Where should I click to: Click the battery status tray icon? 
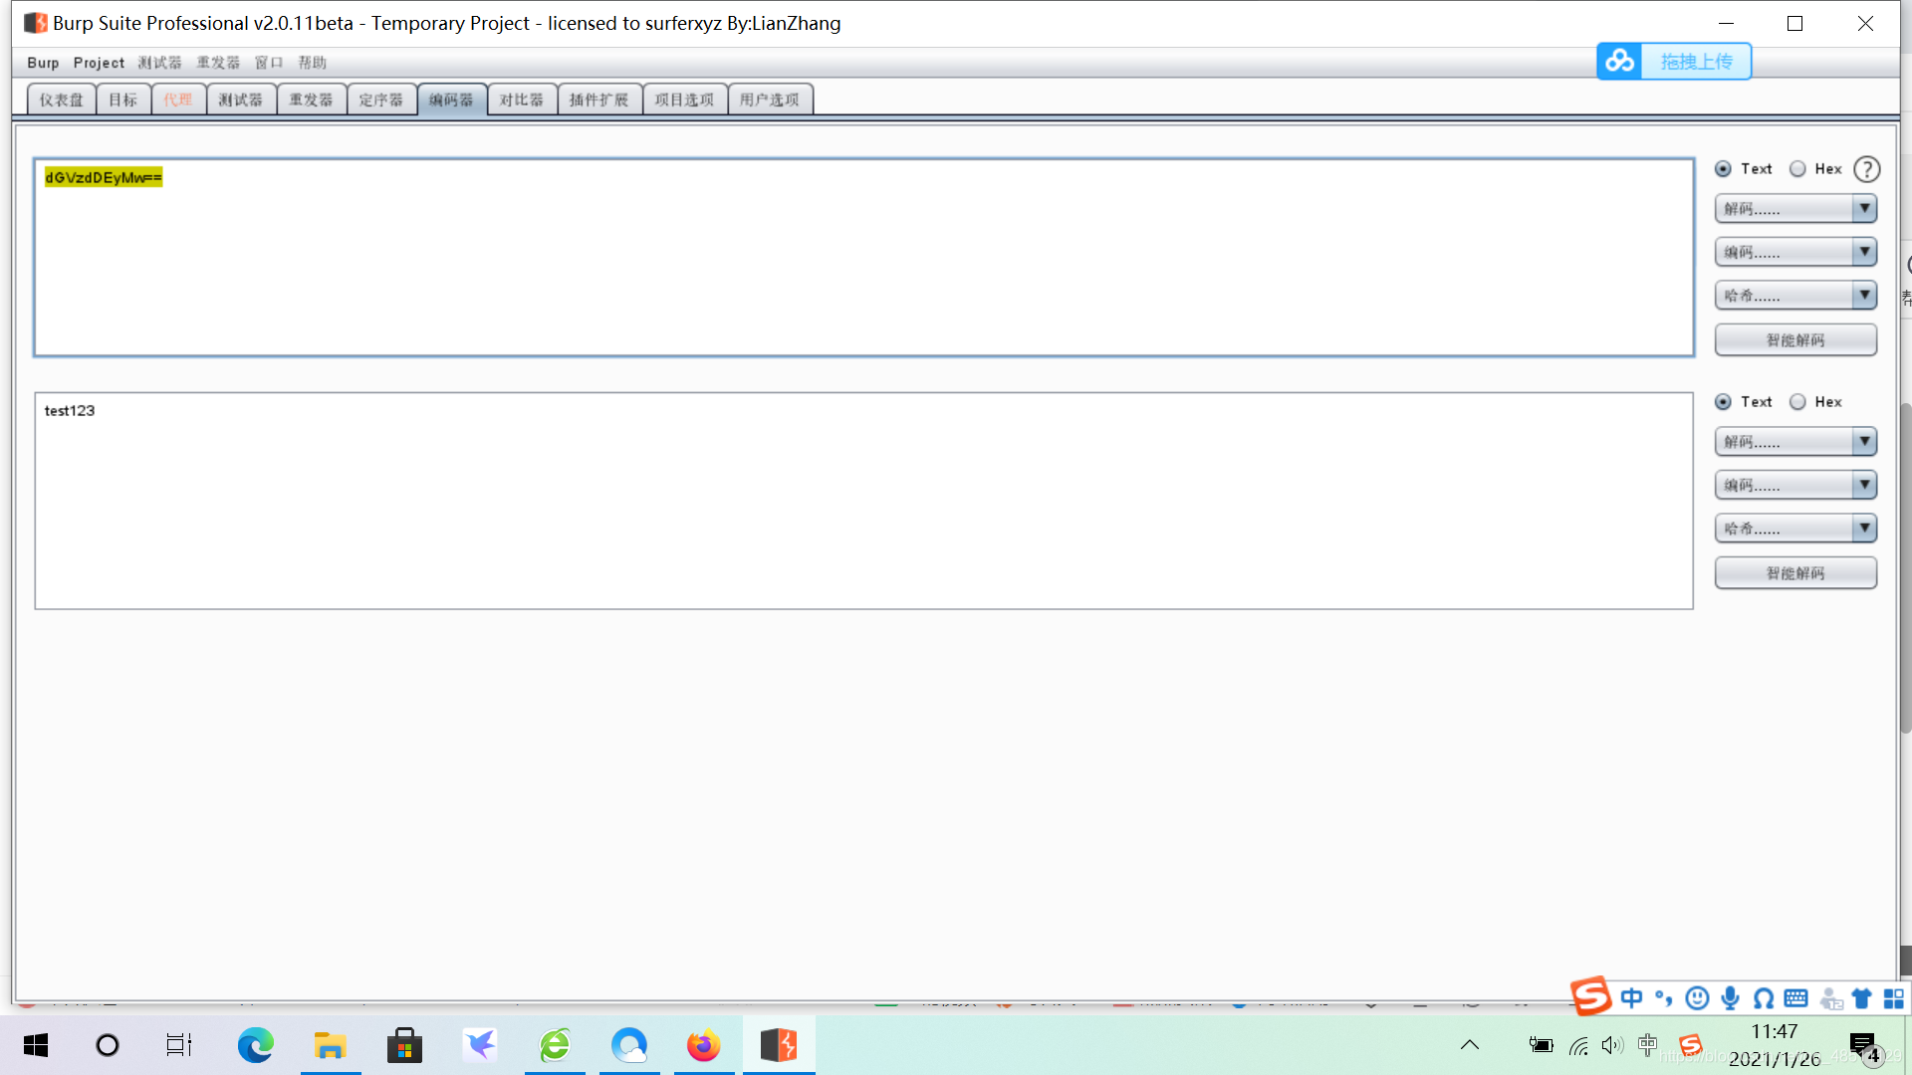coord(1542,1045)
